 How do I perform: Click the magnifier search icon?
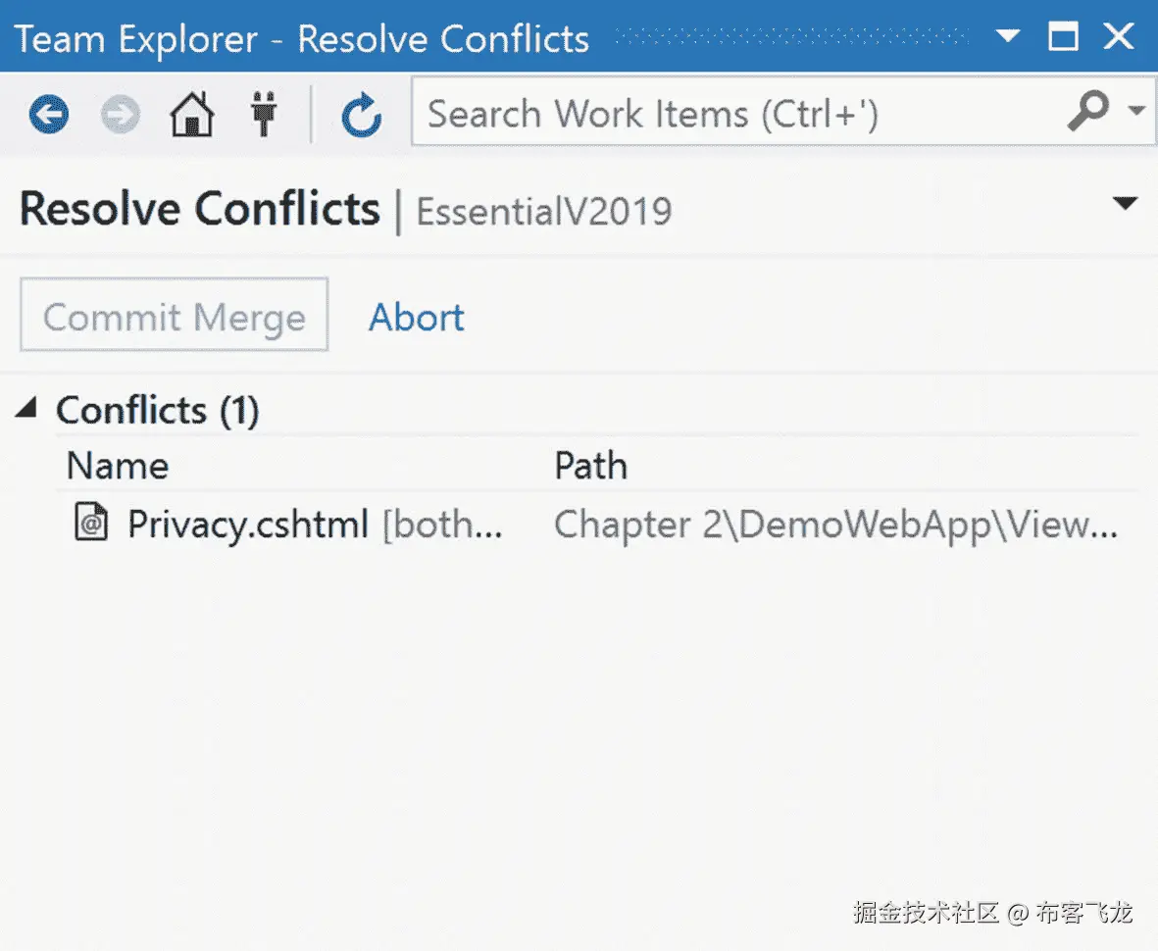pyautogui.click(x=1087, y=113)
